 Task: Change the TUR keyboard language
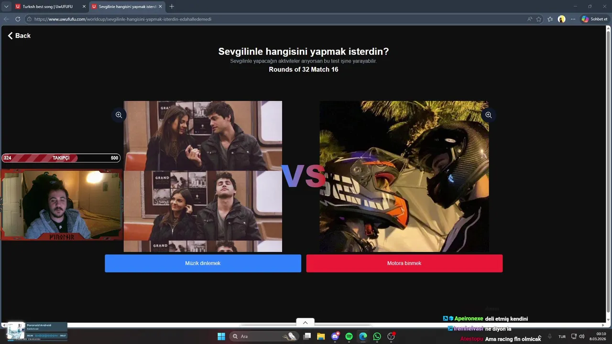[x=562, y=336]
